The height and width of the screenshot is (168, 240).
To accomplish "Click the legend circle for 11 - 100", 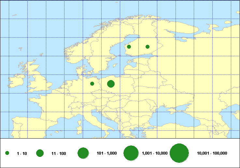I will tap(40, 153).
